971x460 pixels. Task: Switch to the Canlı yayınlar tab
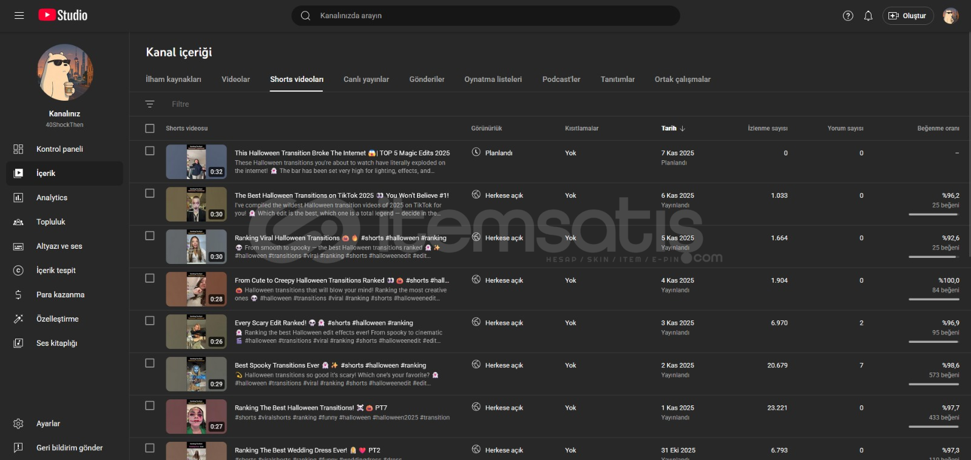tap(366, 79)
